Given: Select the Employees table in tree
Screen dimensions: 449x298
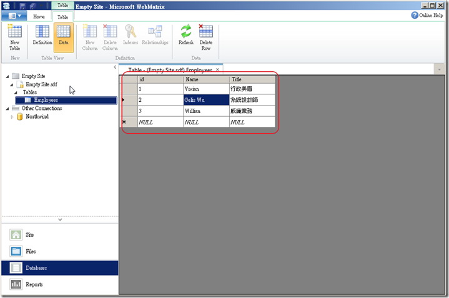Looking at the screenshot, I should pos(66,100).
